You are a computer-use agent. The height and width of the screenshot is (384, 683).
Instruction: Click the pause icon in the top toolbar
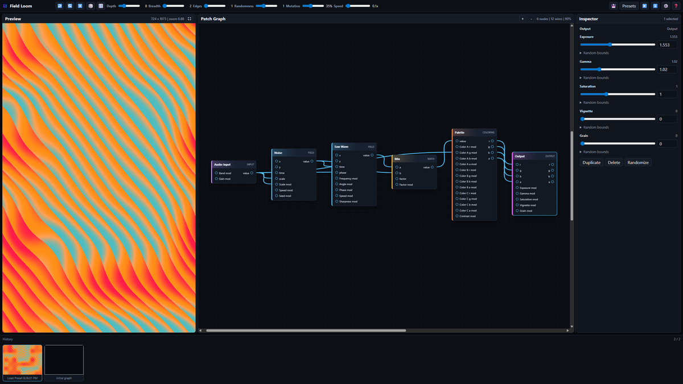coord(80,6)
